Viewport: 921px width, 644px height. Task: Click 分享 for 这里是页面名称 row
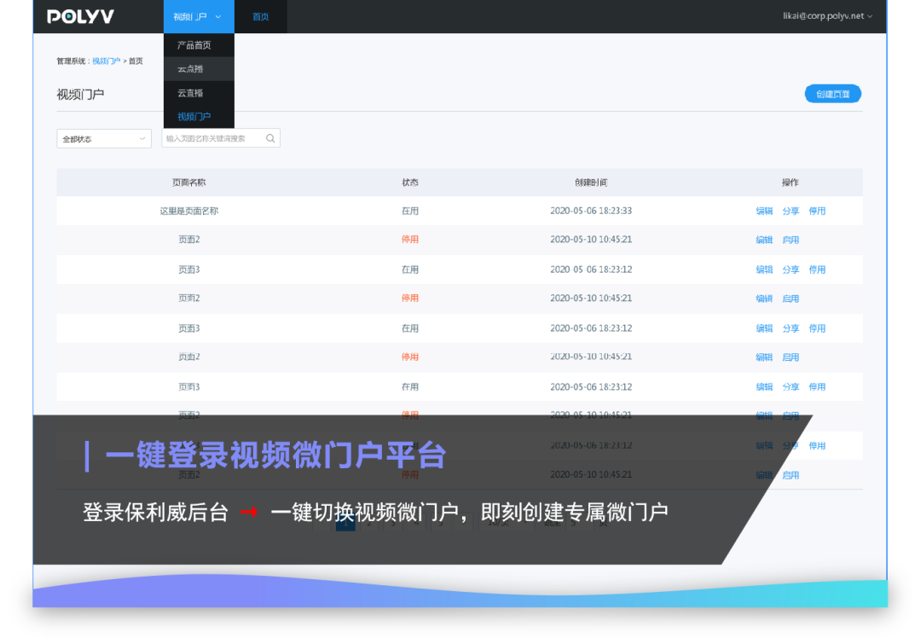point(791,211)
